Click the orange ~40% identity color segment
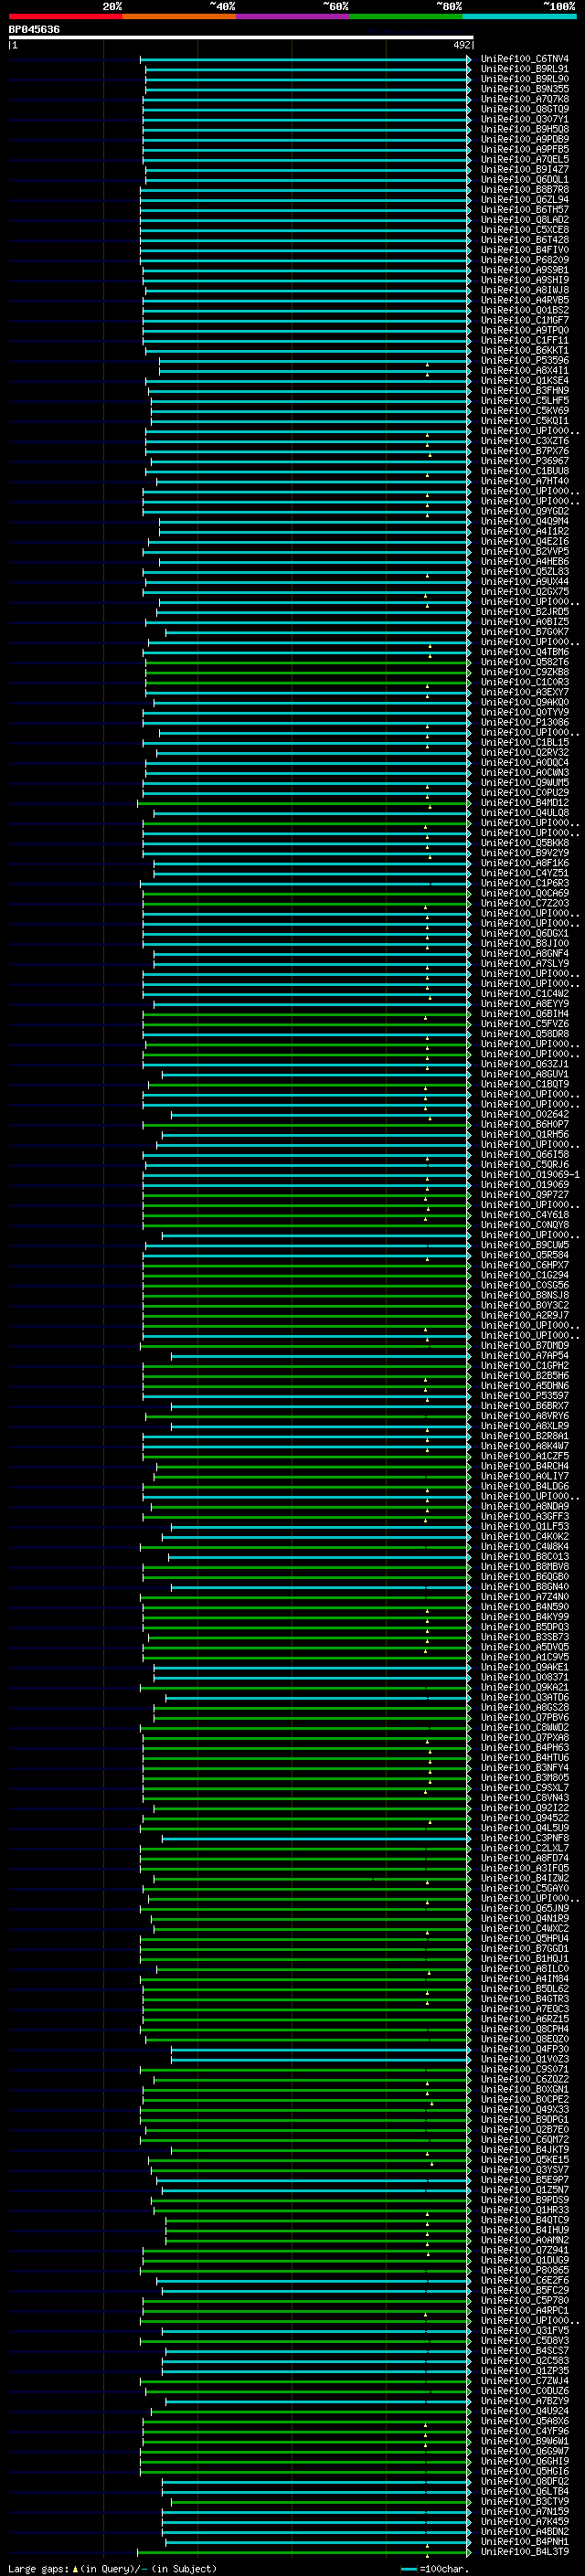 click(x=179, y=16)
